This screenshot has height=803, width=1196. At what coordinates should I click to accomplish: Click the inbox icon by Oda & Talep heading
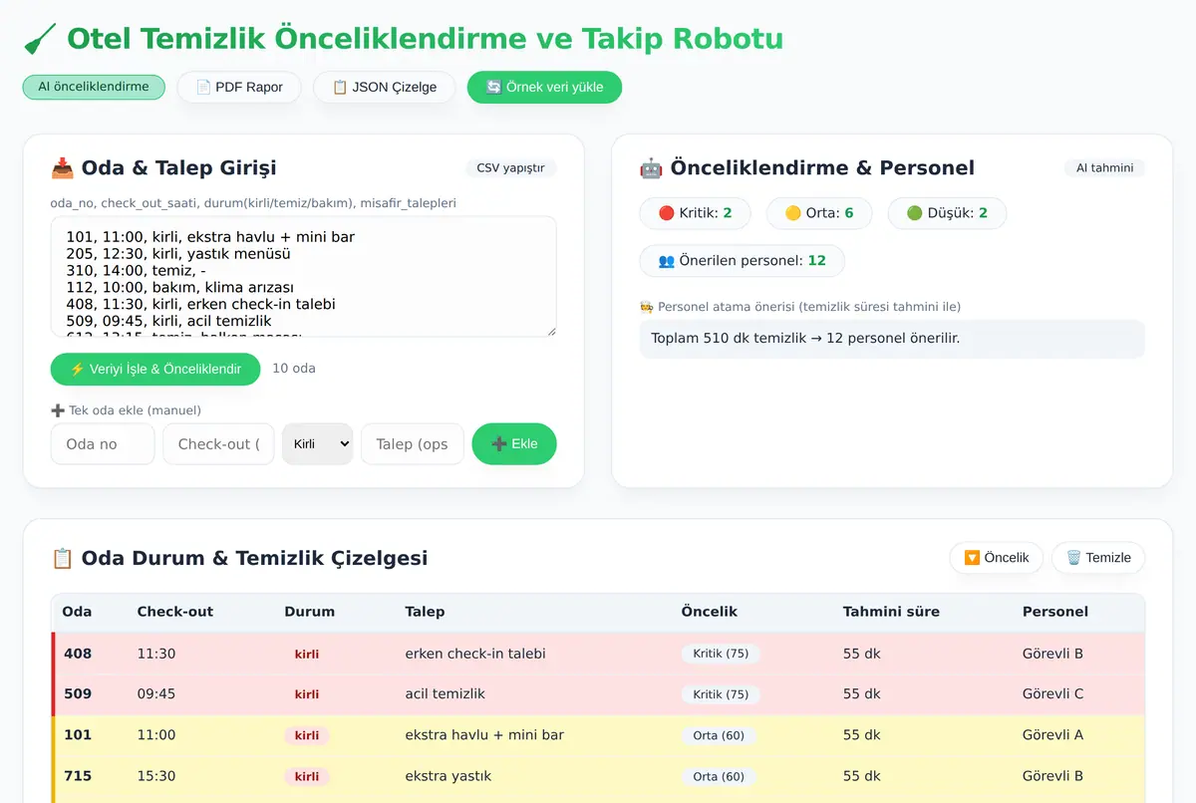pos(62,168)
